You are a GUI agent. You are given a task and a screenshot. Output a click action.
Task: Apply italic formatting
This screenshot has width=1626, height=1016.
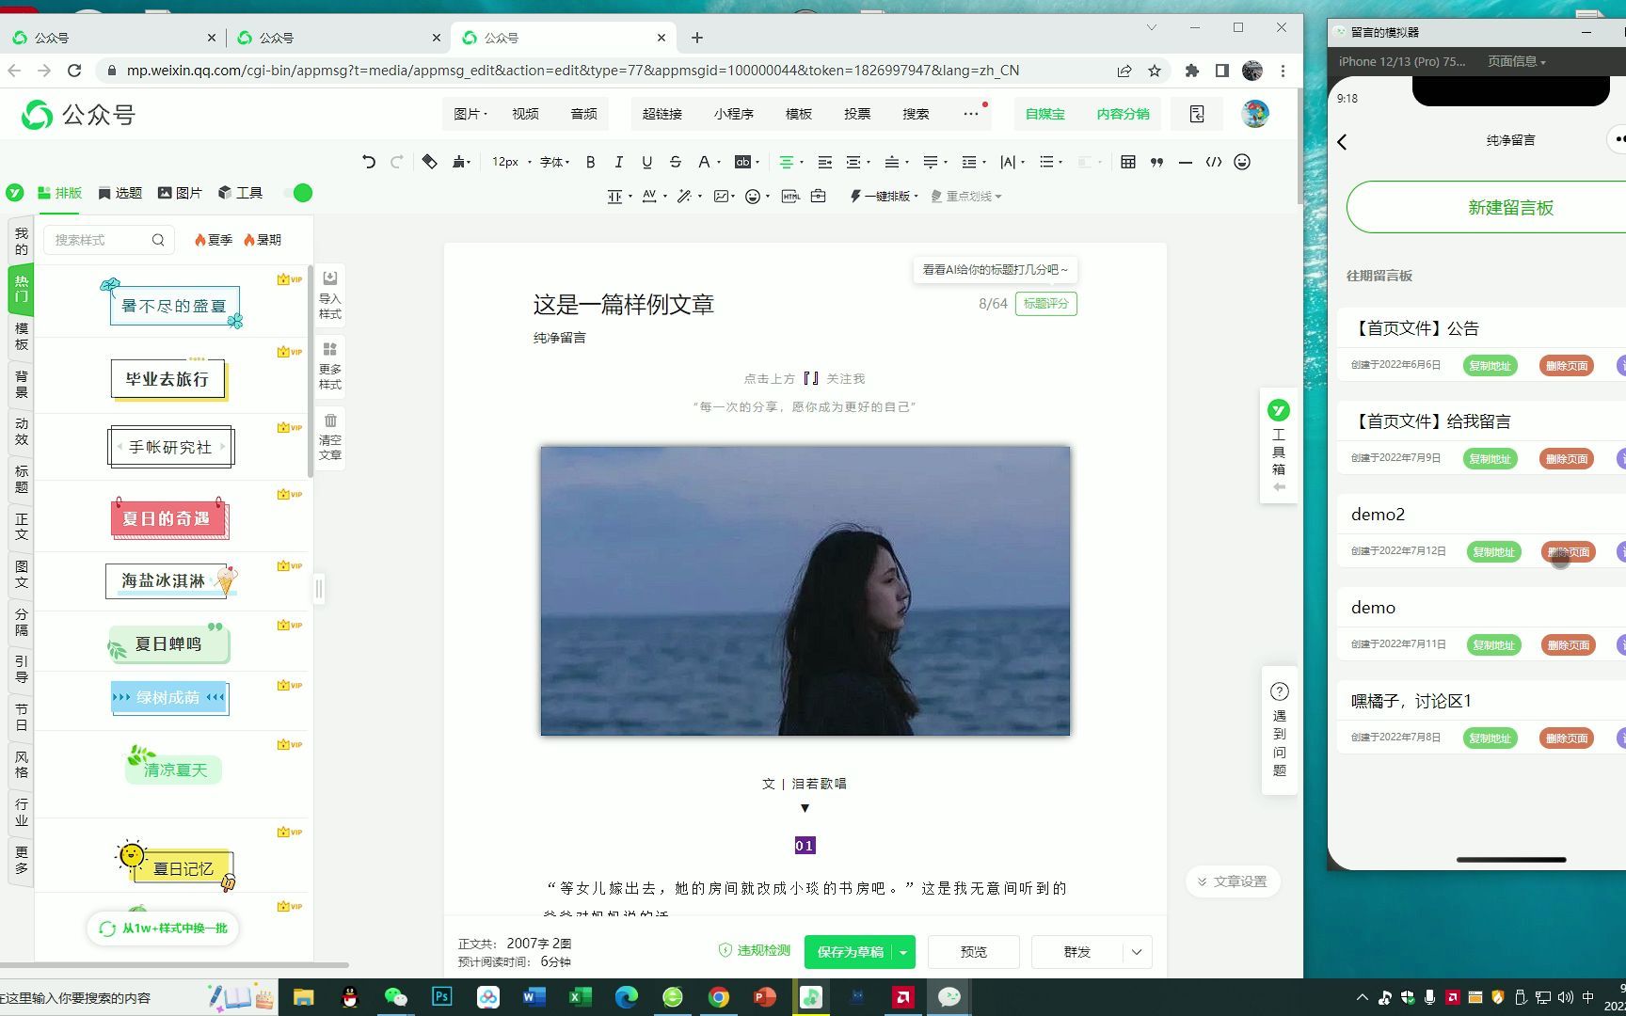pyautogui.click(x=619, y=162)
